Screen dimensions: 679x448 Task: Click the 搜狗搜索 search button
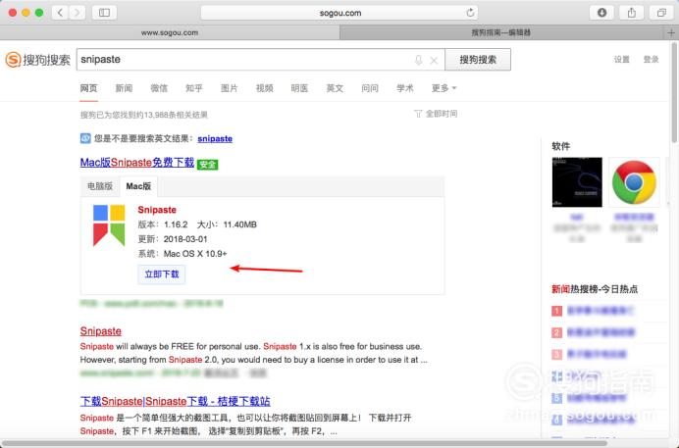point(478,60)
